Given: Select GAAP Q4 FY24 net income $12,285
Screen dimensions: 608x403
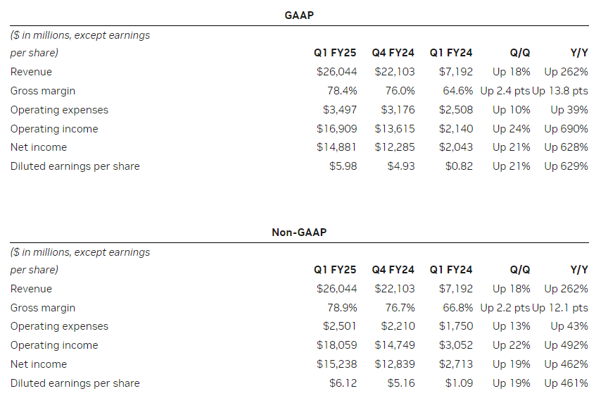Looking at the screenshot, I should click(395, 147).
